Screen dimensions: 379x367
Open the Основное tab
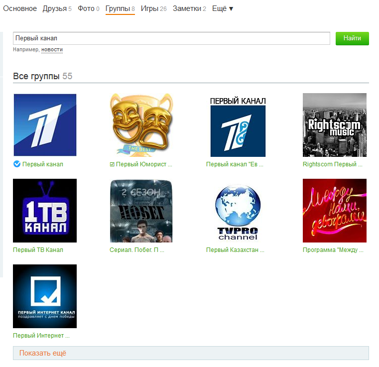(20, 8)
